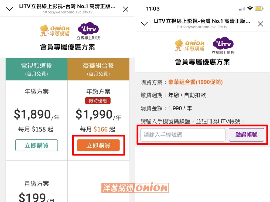Click the 請輸入手機號碼 phone input field

tap(182, 135)
